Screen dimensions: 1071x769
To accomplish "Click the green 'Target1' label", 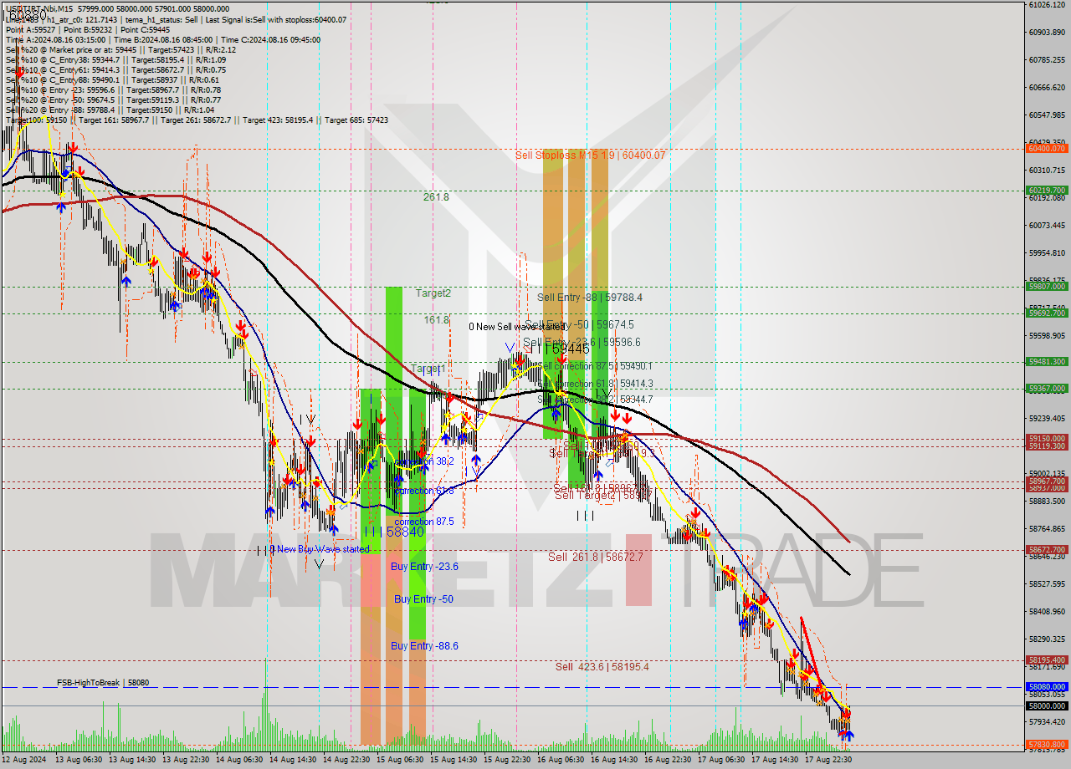I will pyautogui.click(x=428, y=369).
